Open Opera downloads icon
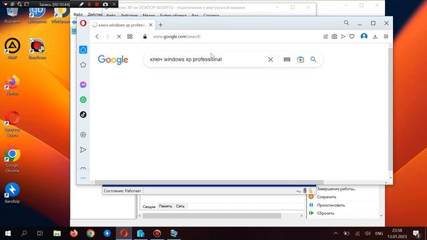This screenshot has width=427, height=240. [x=375, y=37]
